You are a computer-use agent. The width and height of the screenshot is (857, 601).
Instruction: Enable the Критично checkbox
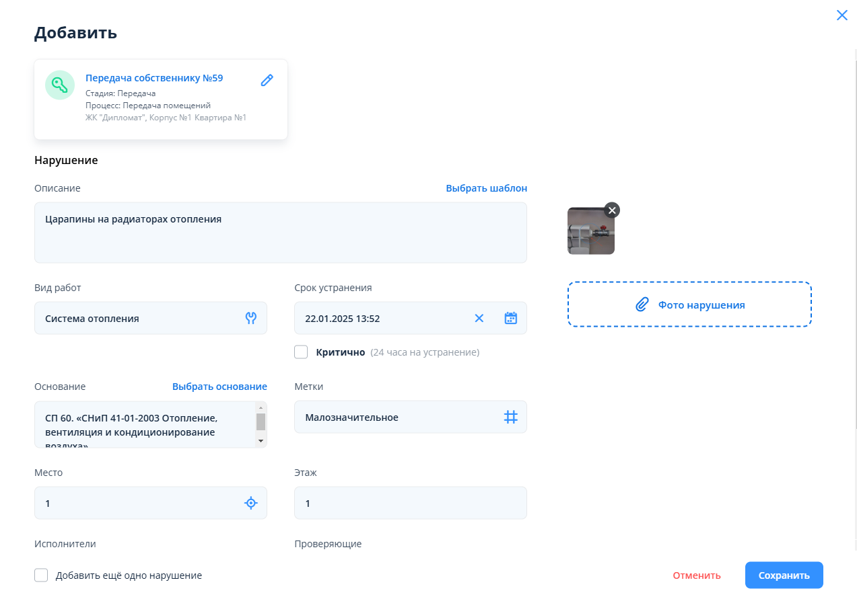tap(301, 352)
